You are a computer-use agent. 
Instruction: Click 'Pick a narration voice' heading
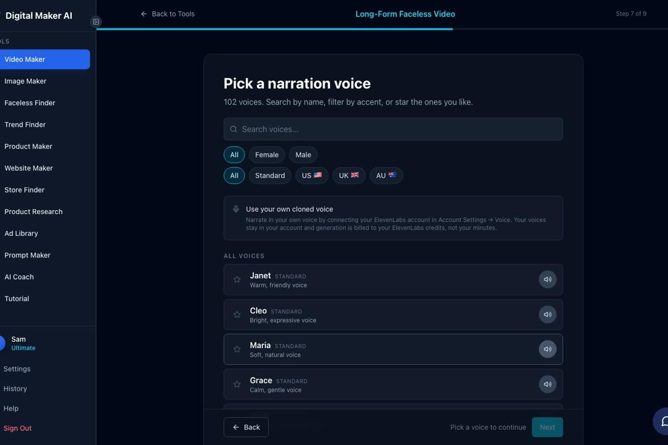coord(297,83)
